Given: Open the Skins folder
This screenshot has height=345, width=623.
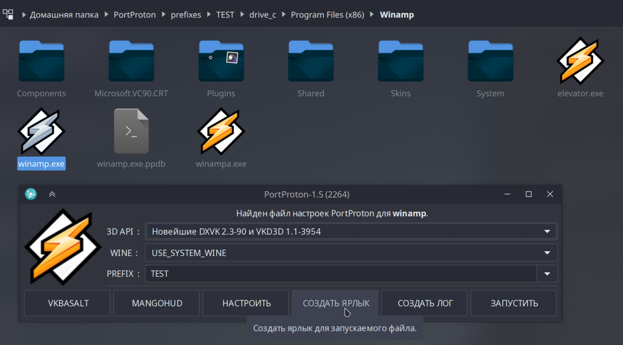Looking at the screenshot, I should 400,61.
